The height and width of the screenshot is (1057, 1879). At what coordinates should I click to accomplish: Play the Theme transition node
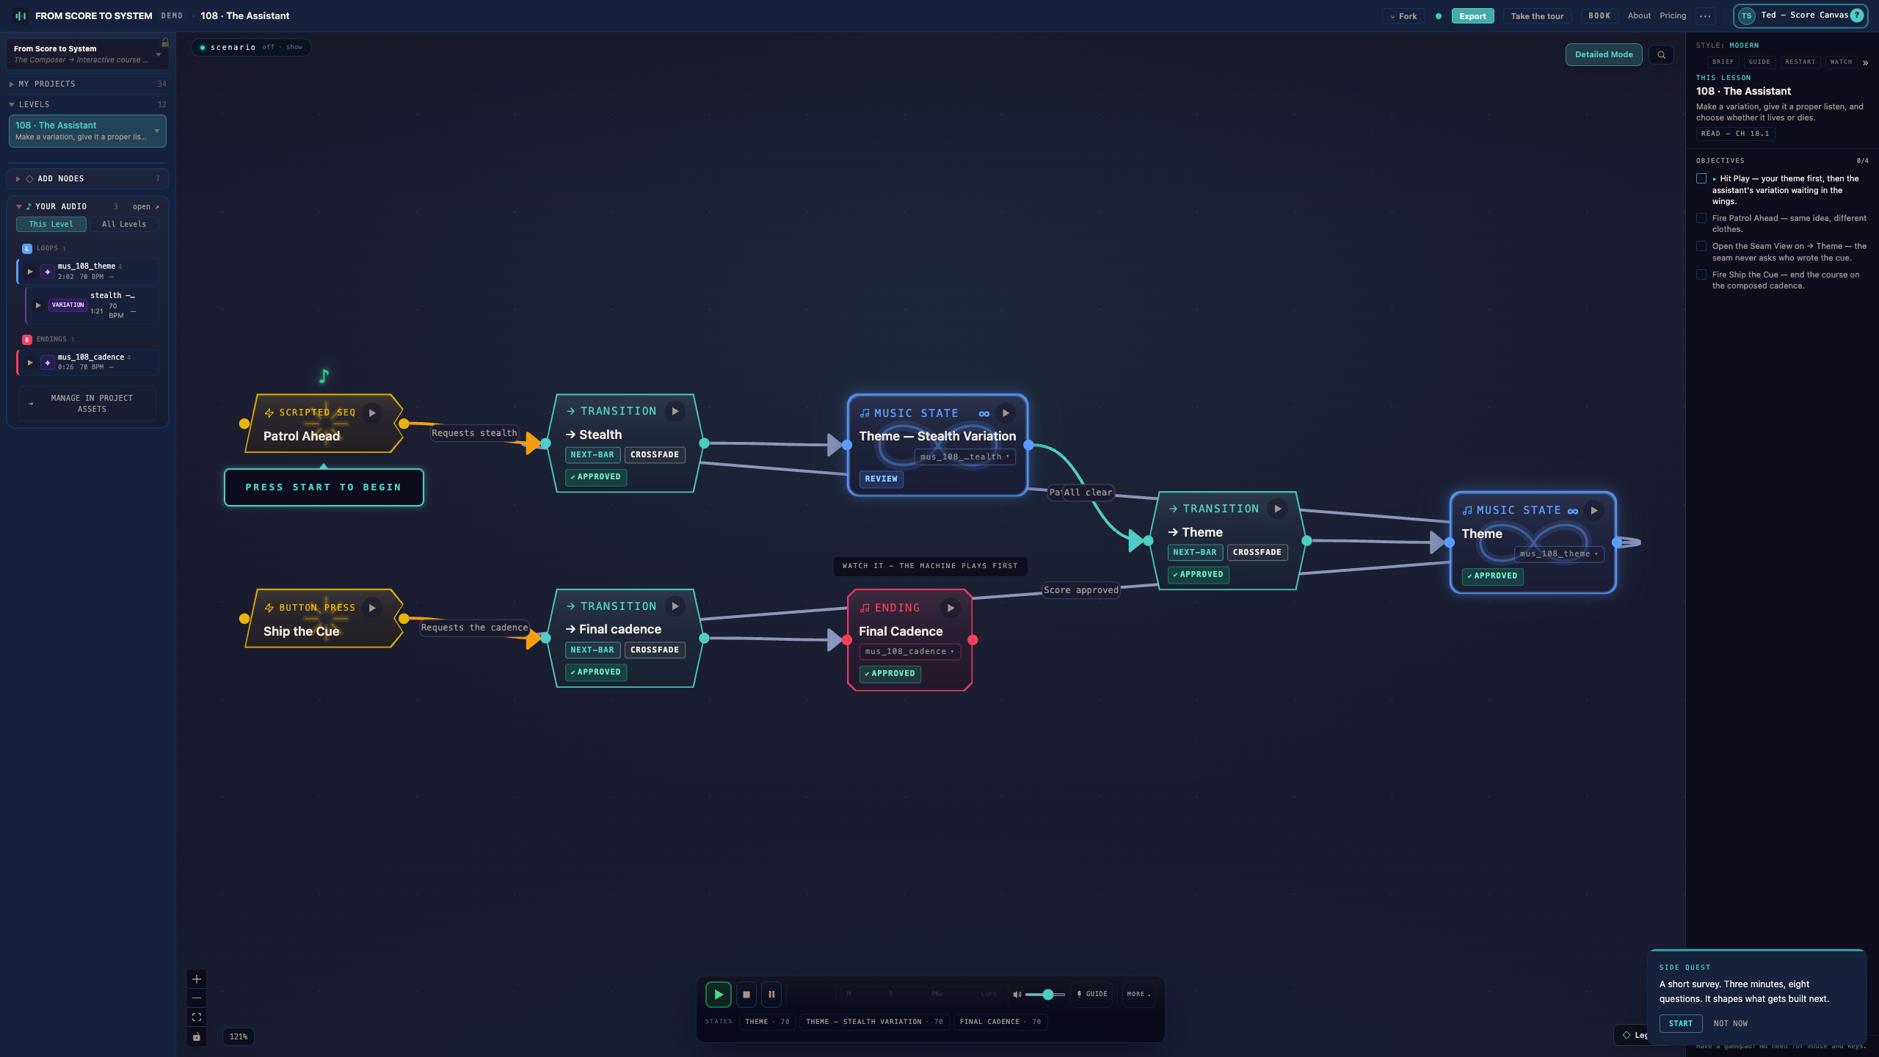pos(1277,509)
